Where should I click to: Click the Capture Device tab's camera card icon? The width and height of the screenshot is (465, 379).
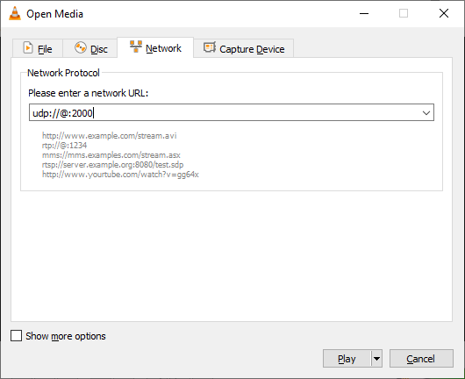[x=210, y=47]
